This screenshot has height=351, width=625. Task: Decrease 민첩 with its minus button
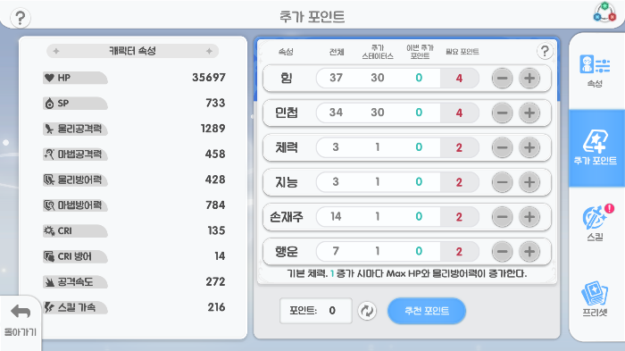coord(502,113)
